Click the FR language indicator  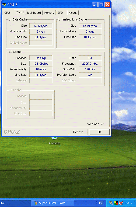[x=101, y=203]
